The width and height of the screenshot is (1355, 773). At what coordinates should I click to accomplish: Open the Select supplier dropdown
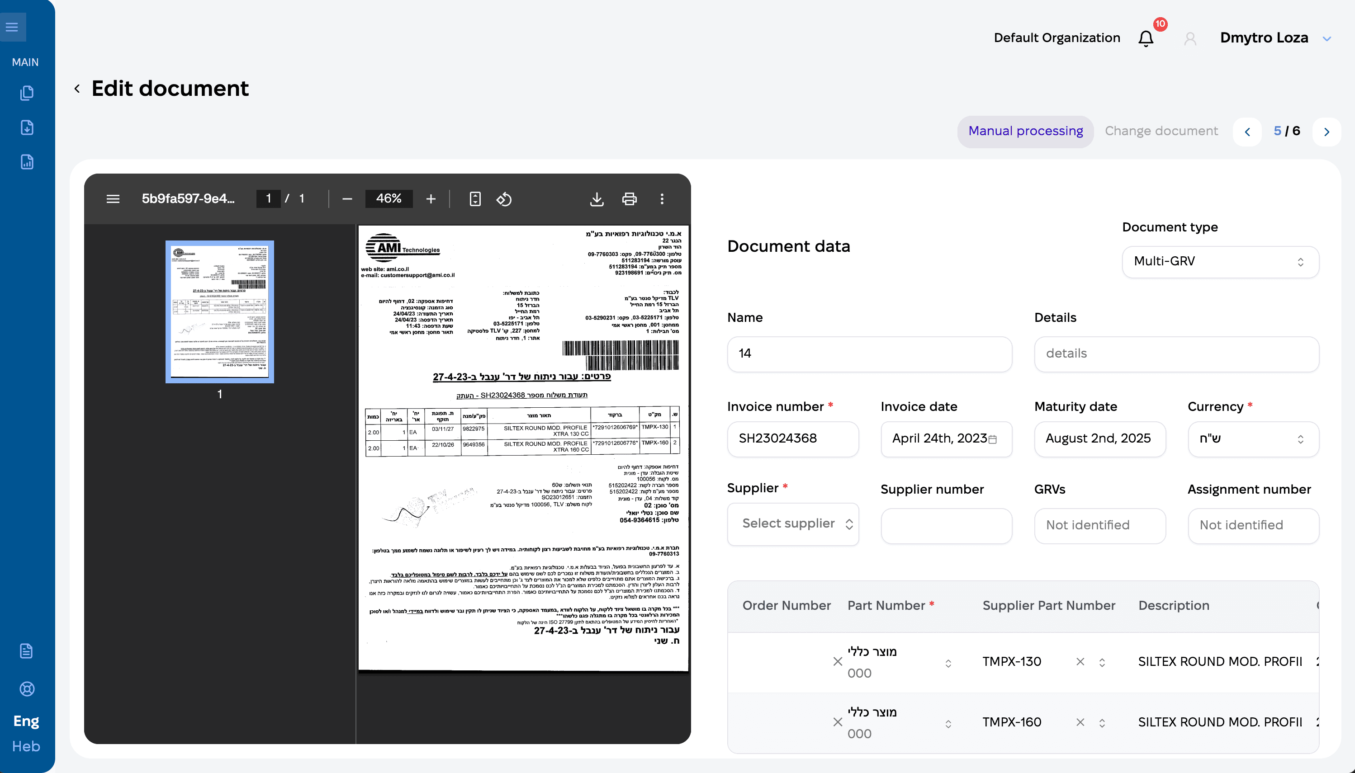(792, 524)
